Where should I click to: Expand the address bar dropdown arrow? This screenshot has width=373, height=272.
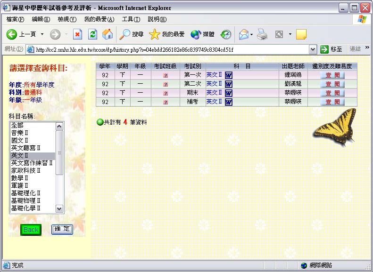313,49
